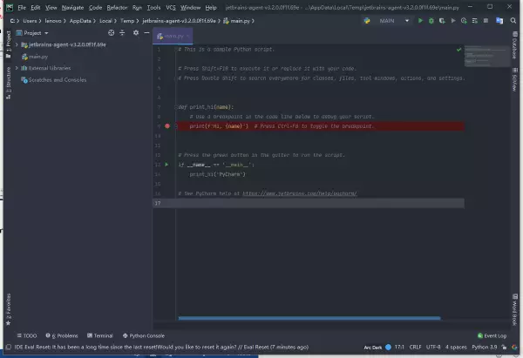Open the SciView side tool window

pyautogui.click(x=515, y=79)
